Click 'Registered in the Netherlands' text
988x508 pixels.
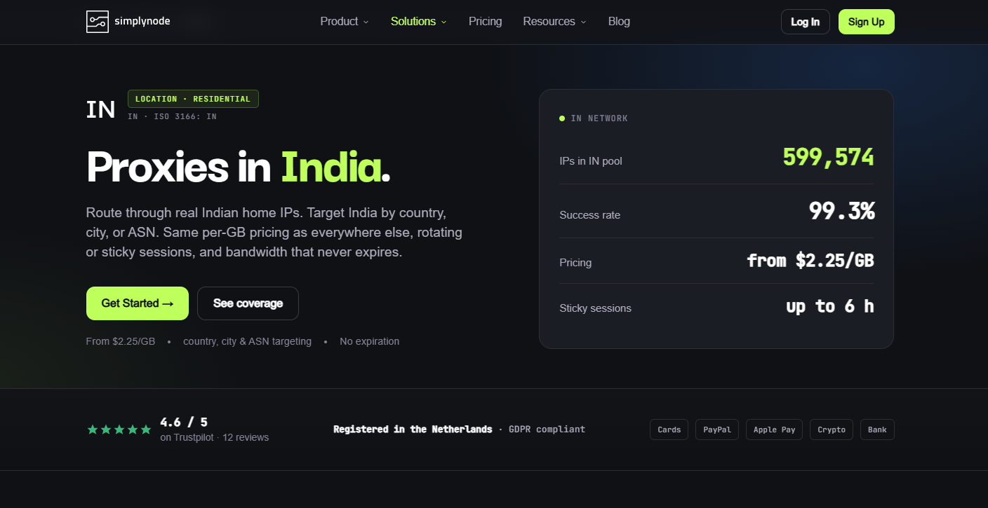[413, 429]
